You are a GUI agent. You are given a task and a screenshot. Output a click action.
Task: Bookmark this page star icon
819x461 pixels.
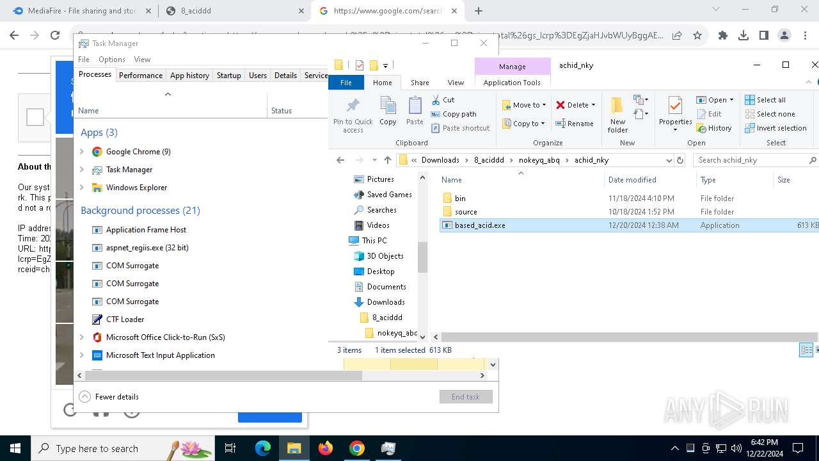[x=697, y=36]
